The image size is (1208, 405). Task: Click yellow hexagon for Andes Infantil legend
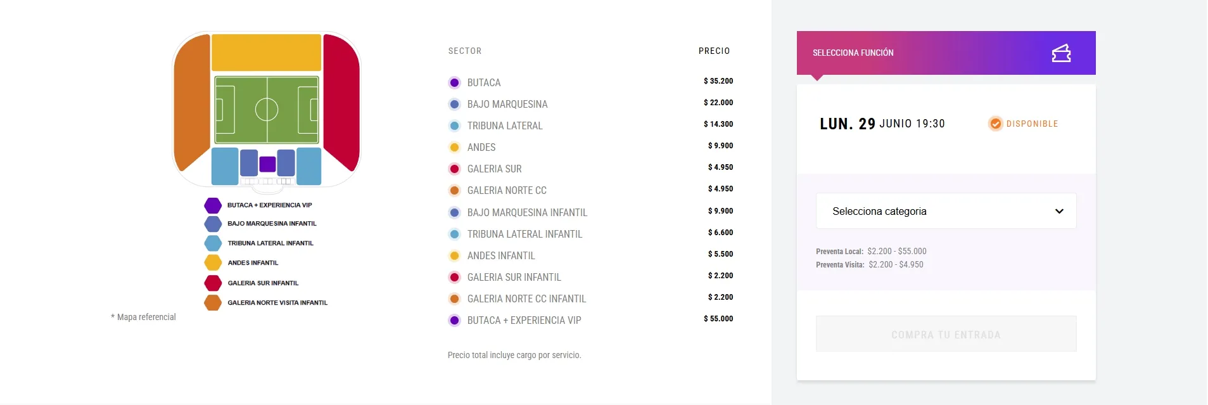[213, 262]
